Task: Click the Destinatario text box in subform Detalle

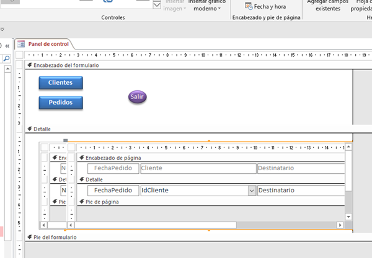Action: 301,191
